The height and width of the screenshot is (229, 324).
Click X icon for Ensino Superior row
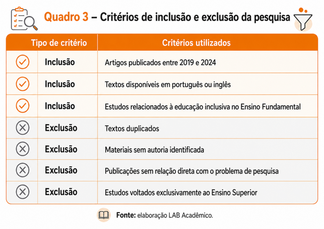point(22,192)
